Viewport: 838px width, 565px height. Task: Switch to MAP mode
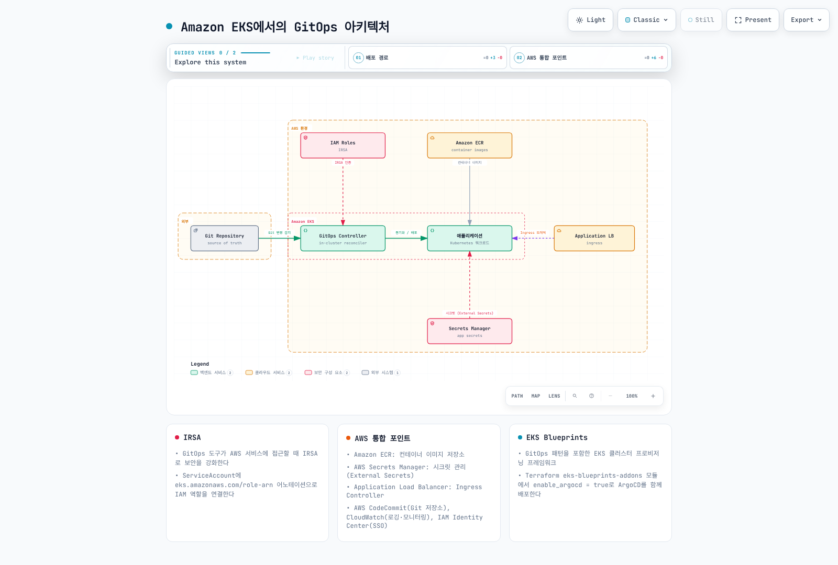point(536,396)
